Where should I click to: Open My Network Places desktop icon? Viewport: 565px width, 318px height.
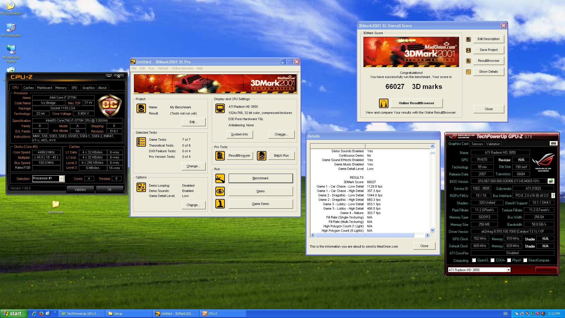11,54
